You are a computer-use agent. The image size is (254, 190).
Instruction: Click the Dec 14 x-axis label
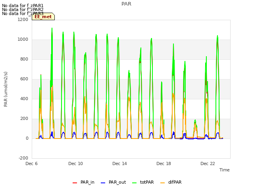(x=119, y=163)
